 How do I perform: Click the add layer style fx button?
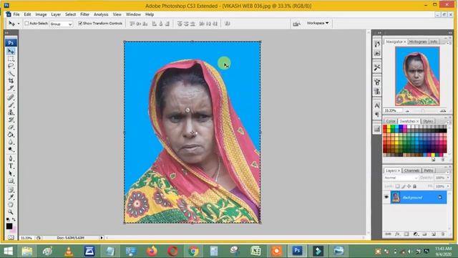tap(397, 234)
